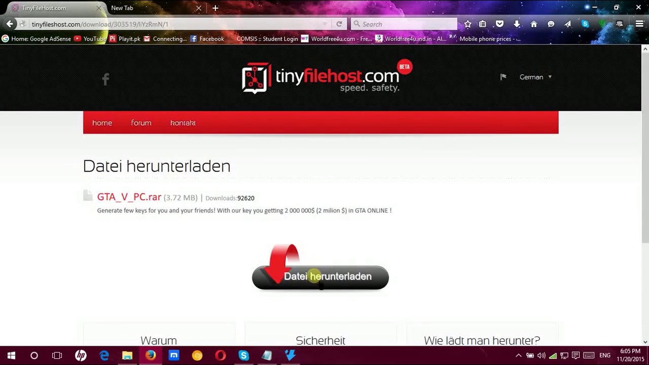Click the Warum heading
649x365 pixels.
pyautogui.click(x=159, y=340)
